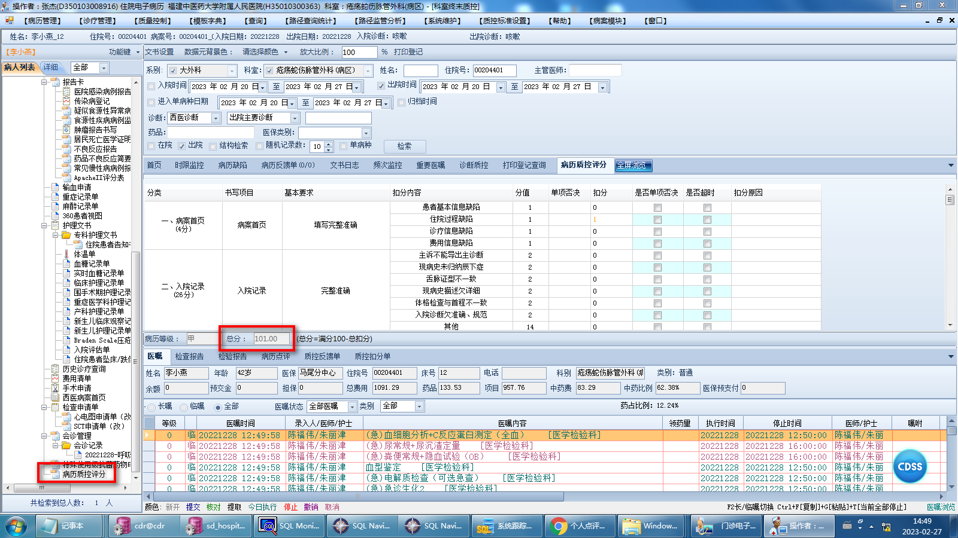Image resolution: width=958 pixels, height=538 pixels.
Task: Click the 检索 search button
Action: point(404,146)
